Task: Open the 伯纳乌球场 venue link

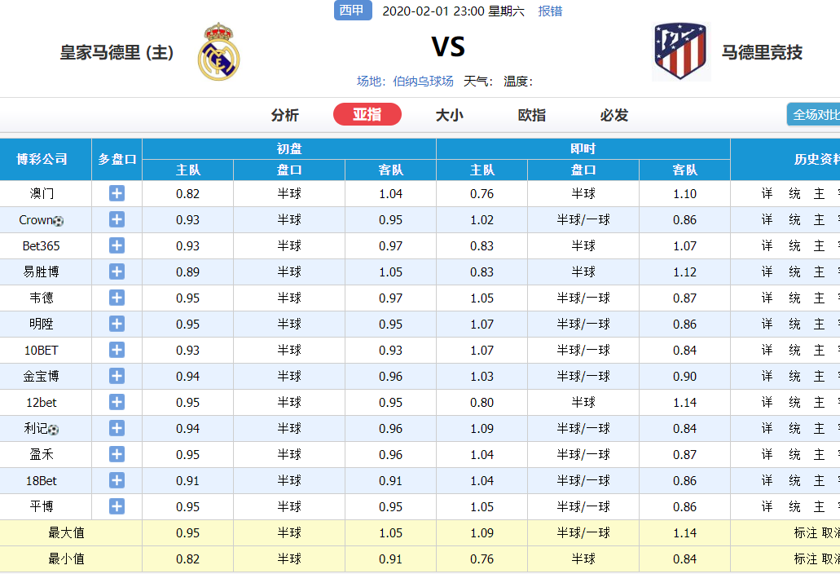Action: tap(423, 82)
